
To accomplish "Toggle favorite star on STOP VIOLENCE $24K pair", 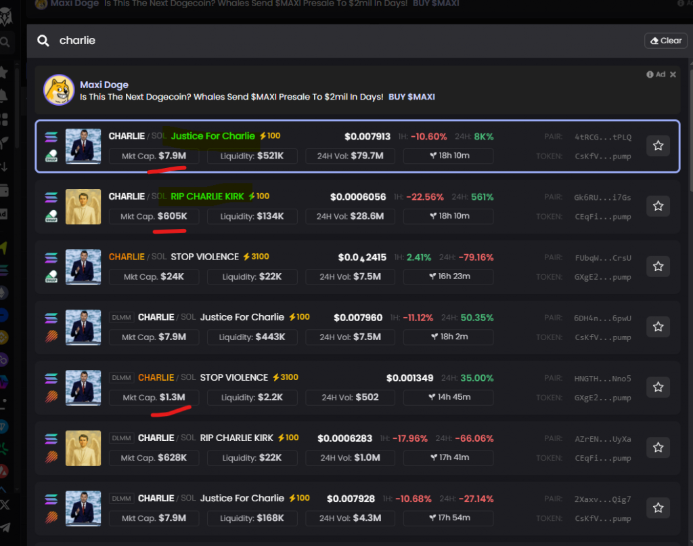I will (658, 266).
